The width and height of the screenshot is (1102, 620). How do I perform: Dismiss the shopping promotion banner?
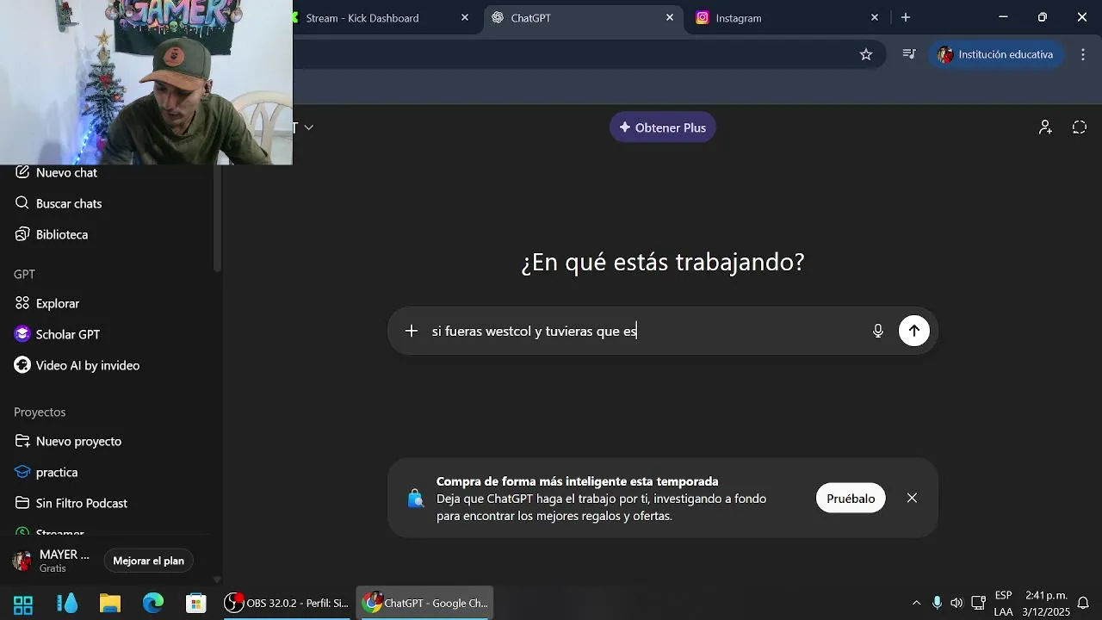pyautogui.click(x=912, y=498)
